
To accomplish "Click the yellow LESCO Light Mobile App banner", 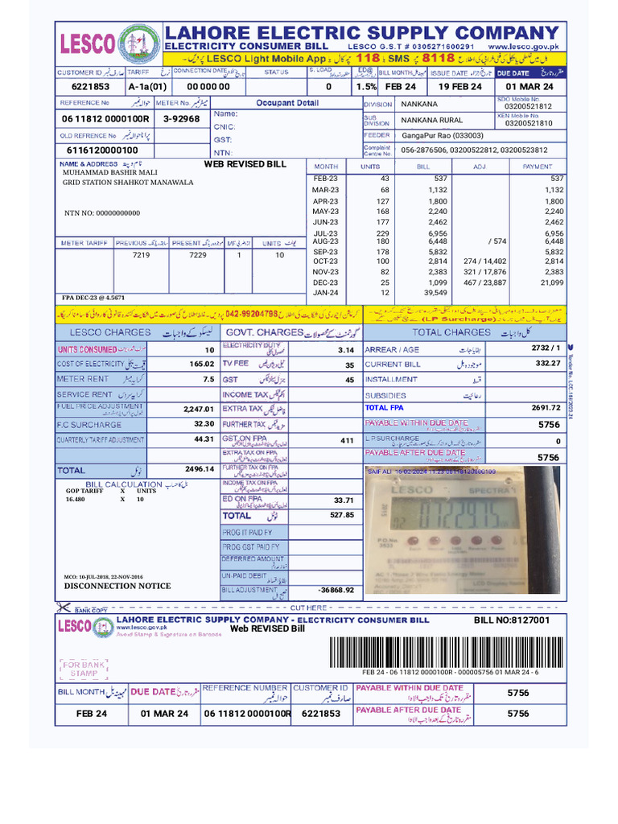I will (x=365, y=58).
